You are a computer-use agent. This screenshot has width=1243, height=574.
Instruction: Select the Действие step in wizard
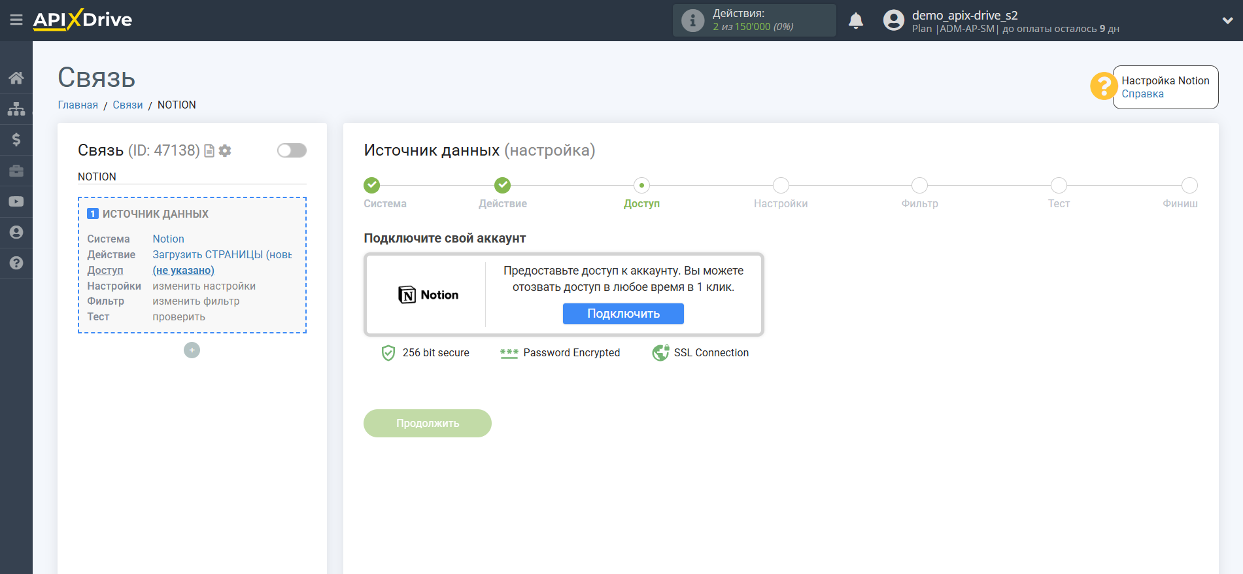click(x=502, y=186)
